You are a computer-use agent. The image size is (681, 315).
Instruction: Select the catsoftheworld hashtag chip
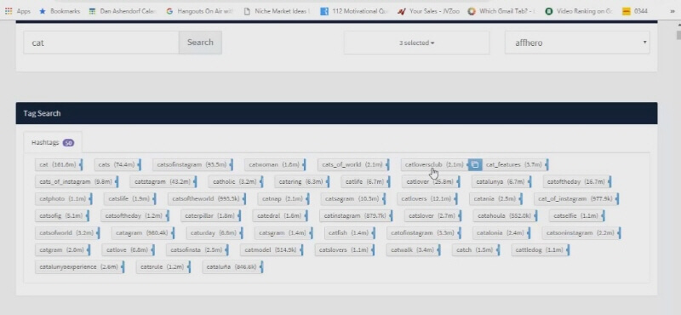pos(207,198)
